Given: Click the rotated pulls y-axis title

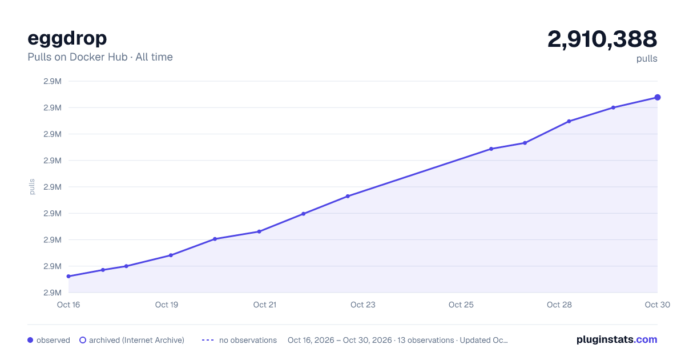Looking at the screenshot, I should coord(32,187).
